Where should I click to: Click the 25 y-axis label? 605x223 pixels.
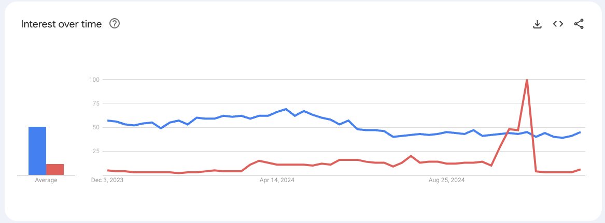(x=95, y=151)
